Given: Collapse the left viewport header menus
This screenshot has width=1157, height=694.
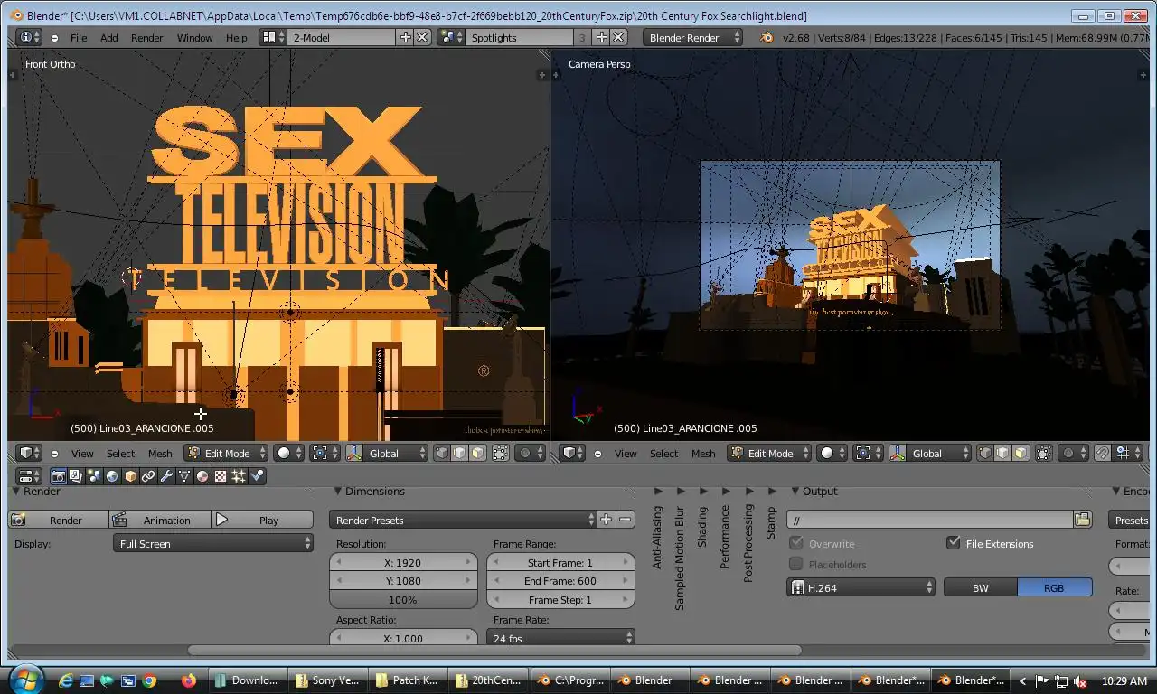Looking at the screenshot, I should (x=54, y=454).
